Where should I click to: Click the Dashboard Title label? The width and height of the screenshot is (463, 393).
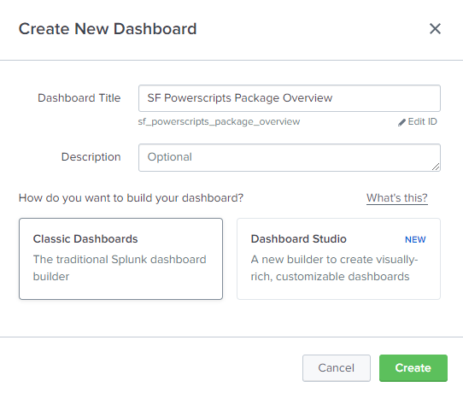tap(79, 98)
